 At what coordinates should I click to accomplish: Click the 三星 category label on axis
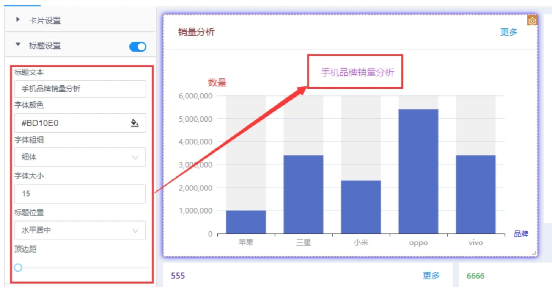(304, 242)
